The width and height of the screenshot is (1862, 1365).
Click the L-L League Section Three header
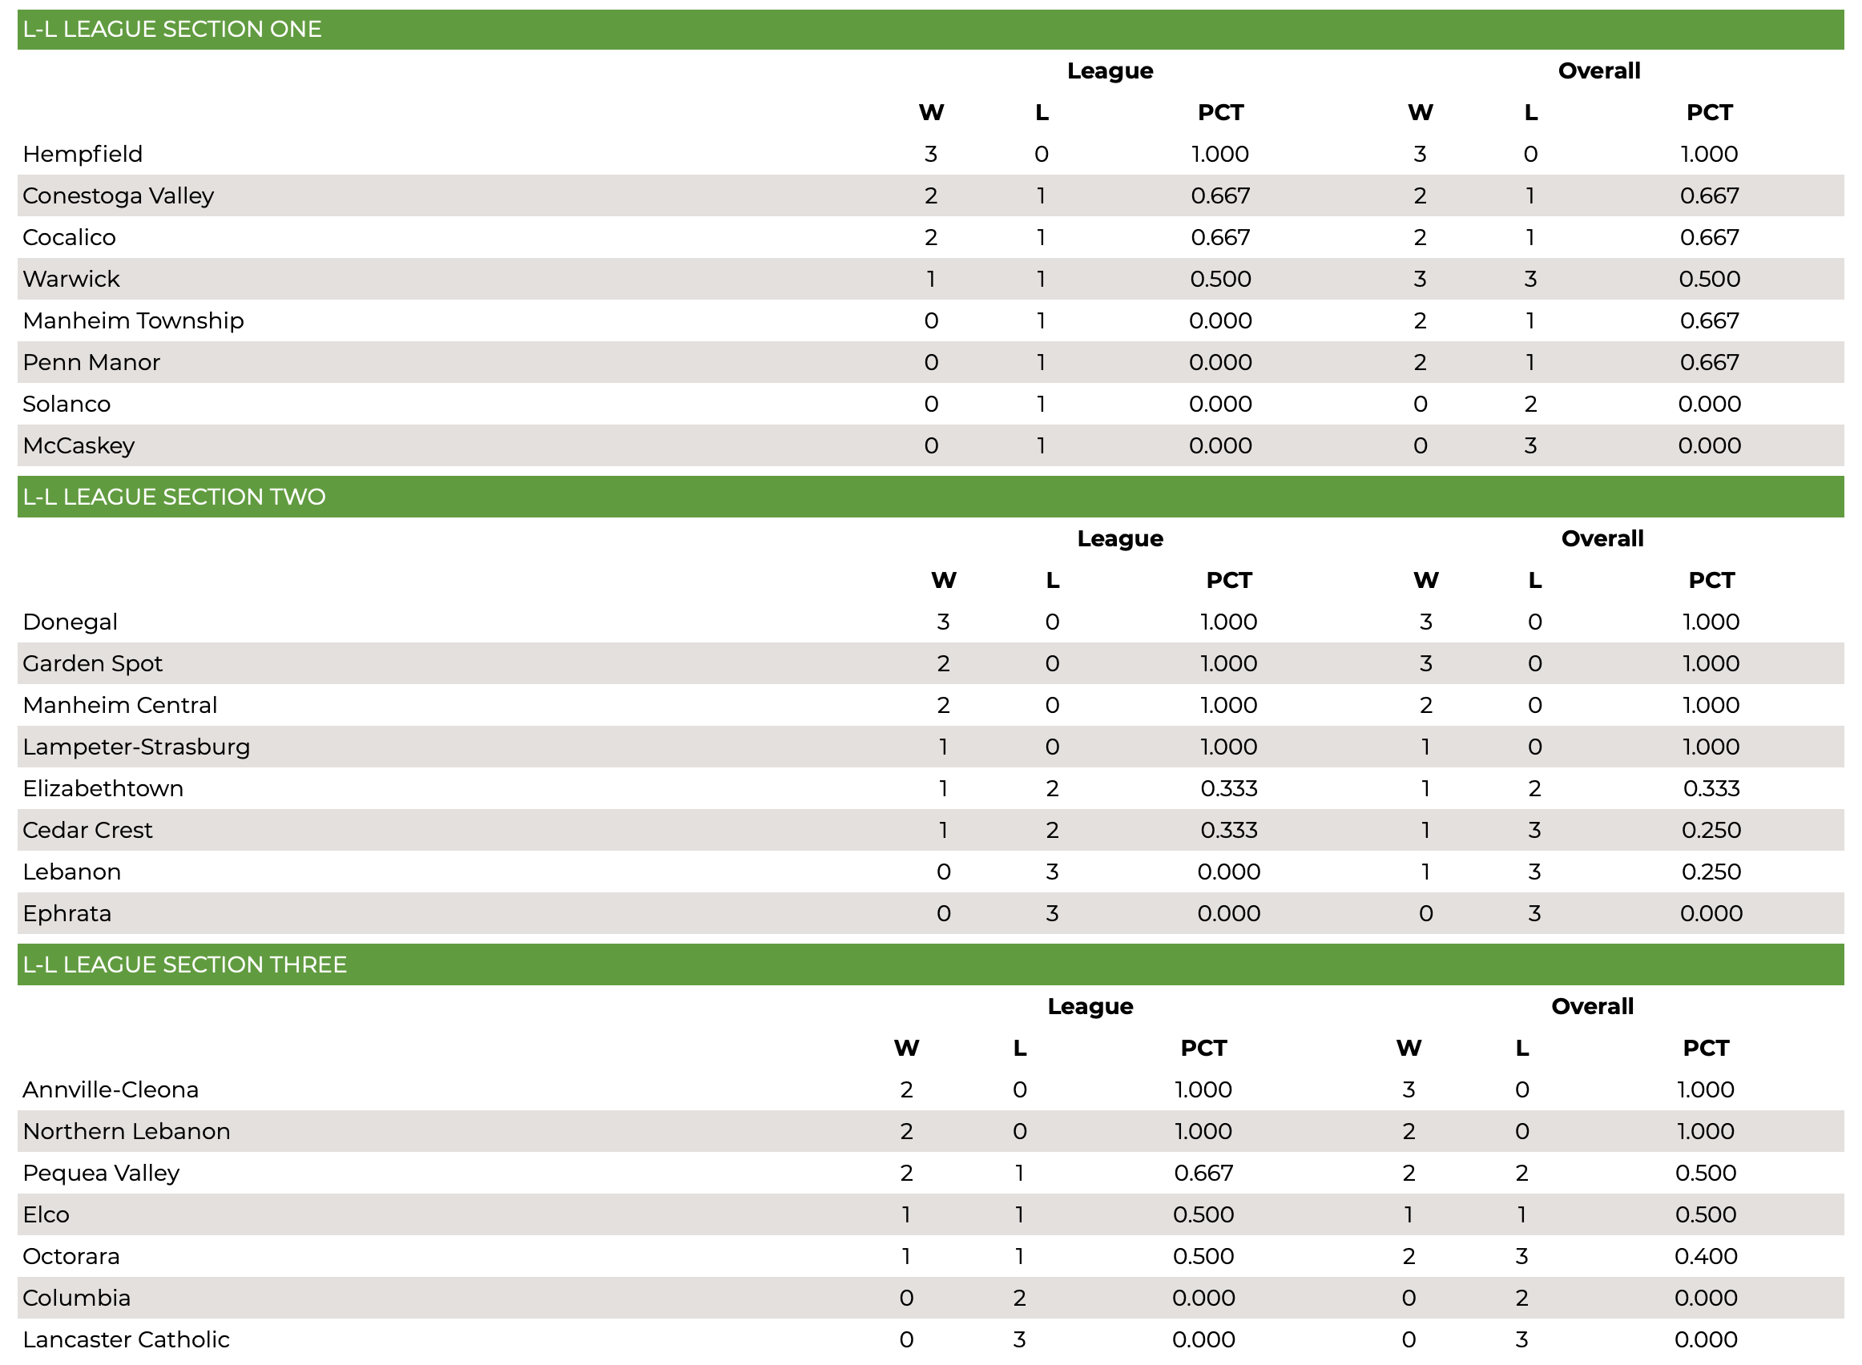[x=930, y=964]
